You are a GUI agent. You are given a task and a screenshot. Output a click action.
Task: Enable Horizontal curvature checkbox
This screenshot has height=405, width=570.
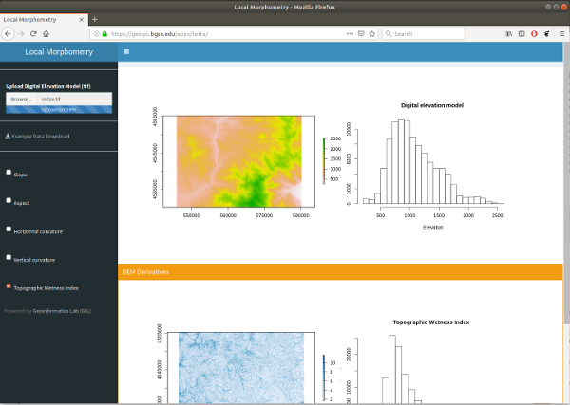click(9, 229)
